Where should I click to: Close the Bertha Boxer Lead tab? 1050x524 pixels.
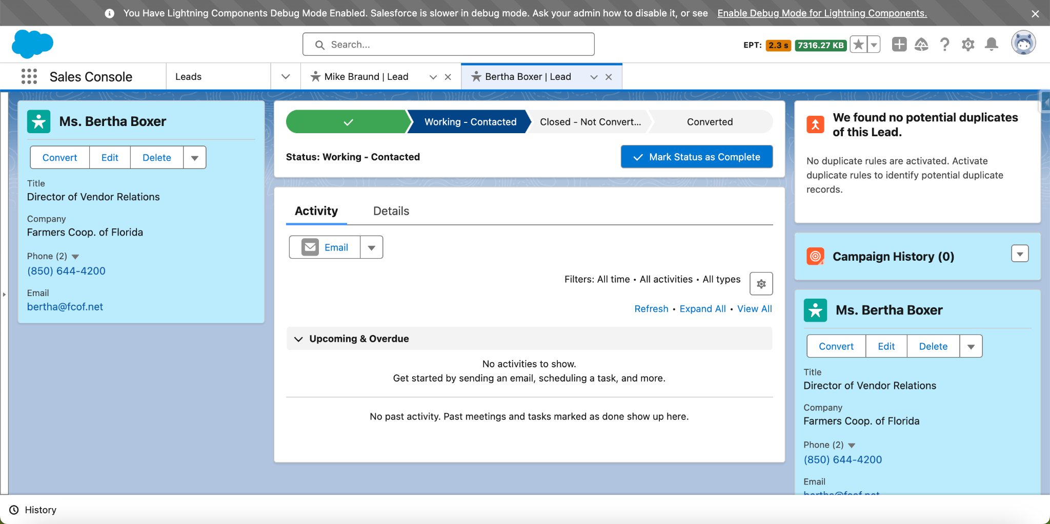point(609,77)
